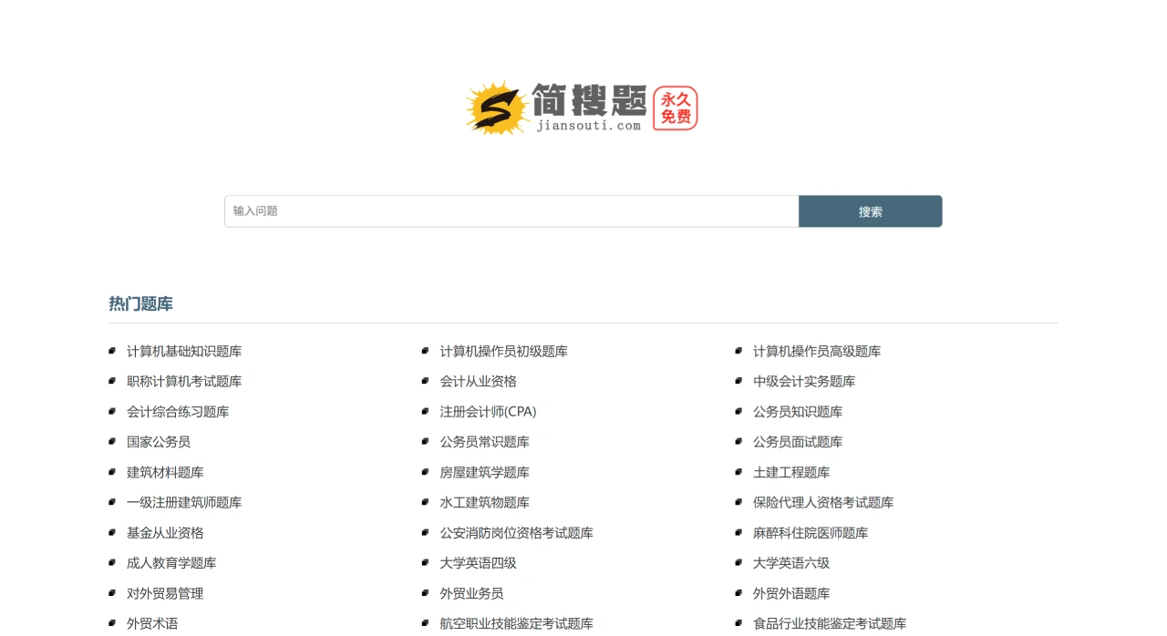Image resolution: width=1167 pixels, height=636 pixels.
Task: Select the 中级会计实务题库 link
Action: pyautogui.click(x=803, y=382)
